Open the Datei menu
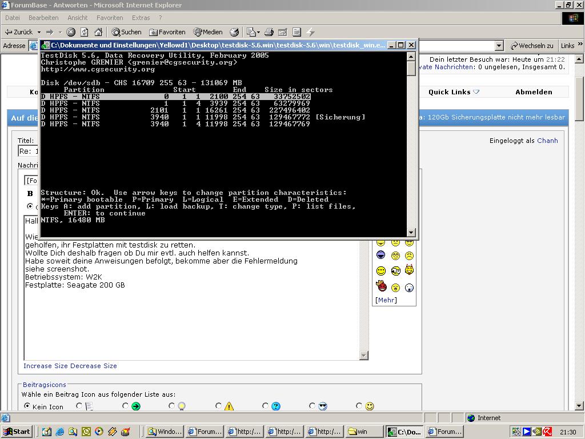Image resolution: width=585 pixels, height=439 pixels. [x=13, y=18]
